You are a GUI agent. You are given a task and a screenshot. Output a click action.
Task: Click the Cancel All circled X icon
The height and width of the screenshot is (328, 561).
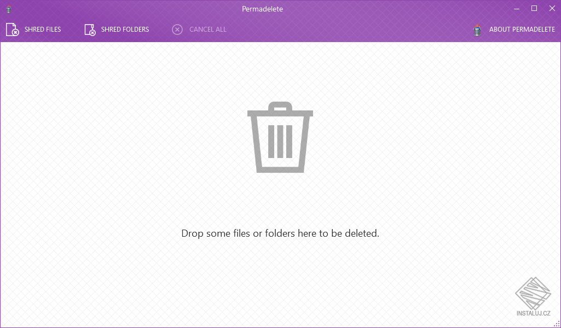point(177,30)
